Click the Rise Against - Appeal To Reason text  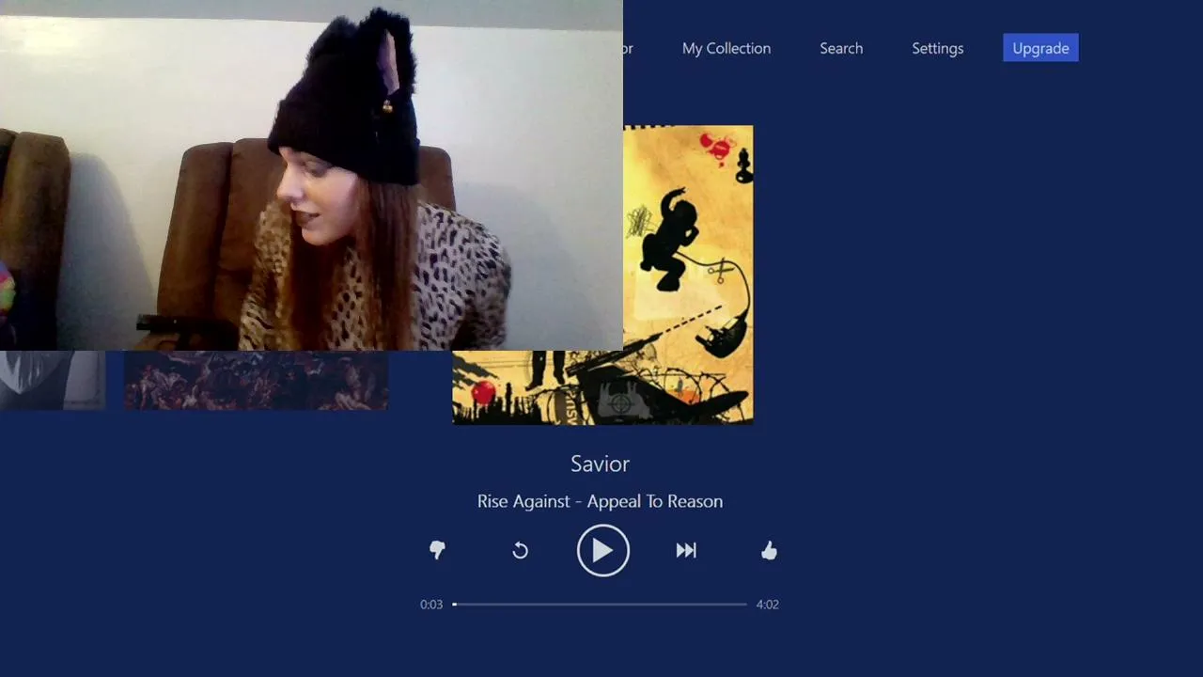[x=600, y=501]
